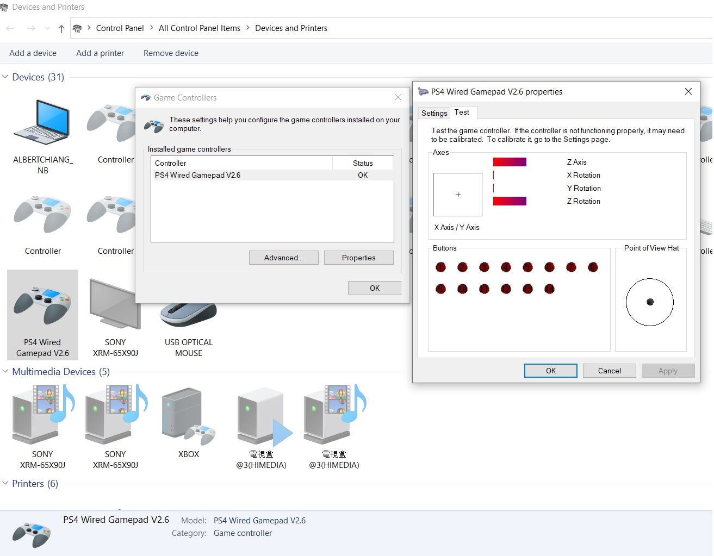Click Add a printer in toolbar
The height and width of the screenshot is (556, 714).
tap(100, 53)
